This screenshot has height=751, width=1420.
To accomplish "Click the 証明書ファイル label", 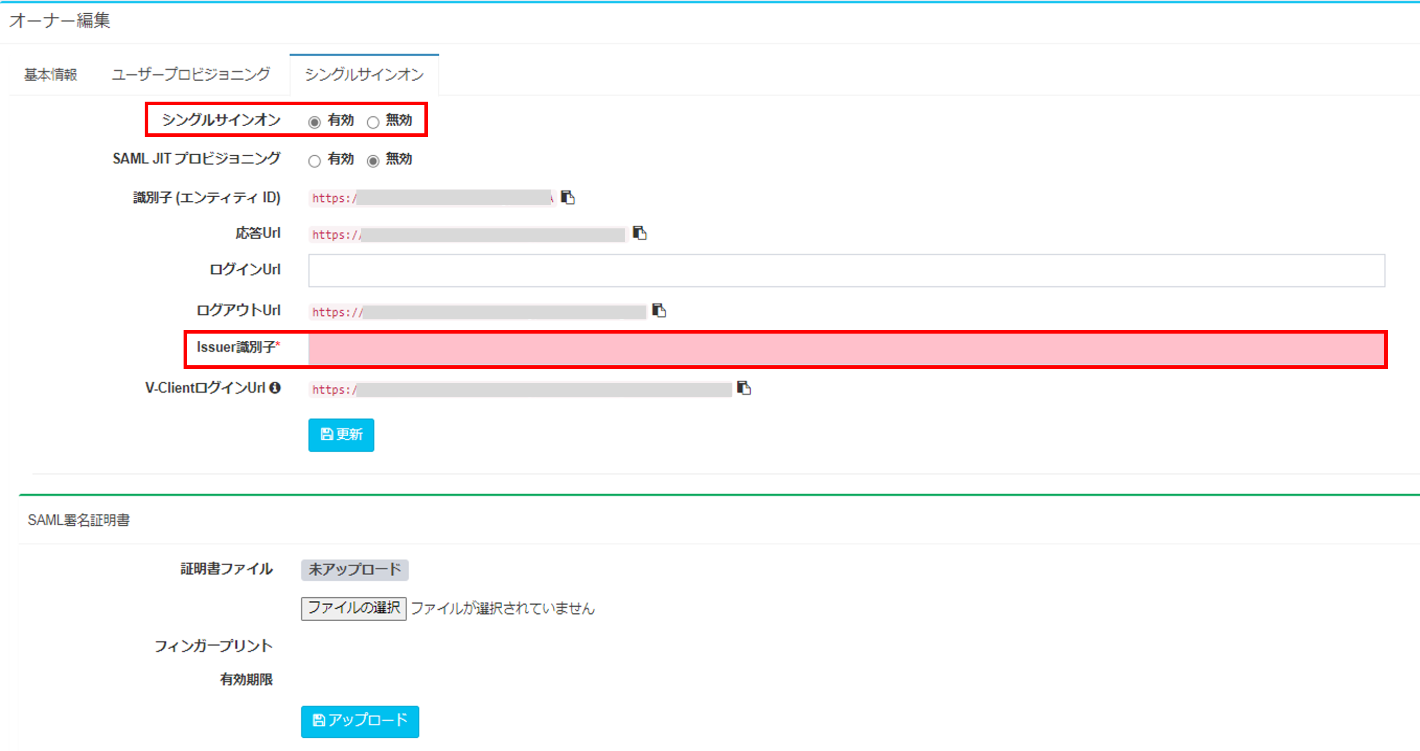I will 227,569.
